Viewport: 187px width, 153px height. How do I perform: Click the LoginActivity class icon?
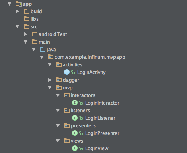tap(67, 72)
